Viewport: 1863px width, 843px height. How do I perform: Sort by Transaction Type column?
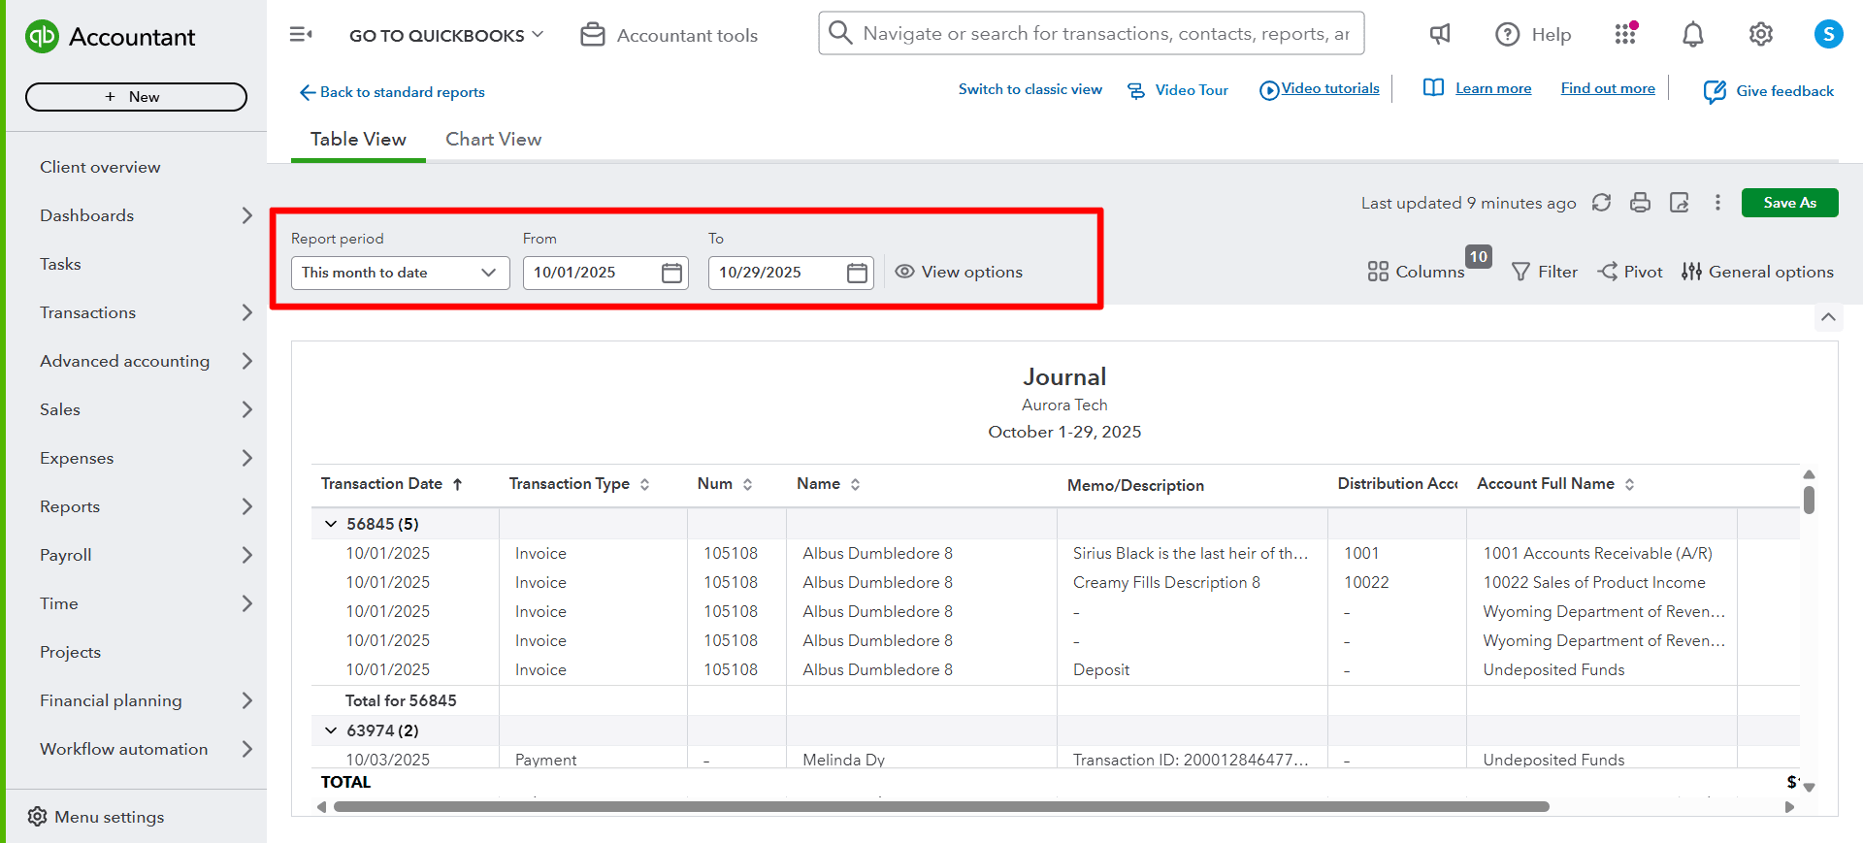[579, 484]
